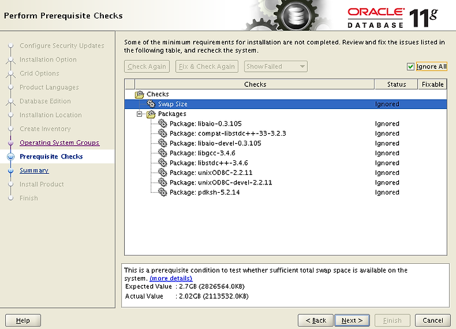Select Package: unixODBC-2.2.11 row

pos(286,172)
